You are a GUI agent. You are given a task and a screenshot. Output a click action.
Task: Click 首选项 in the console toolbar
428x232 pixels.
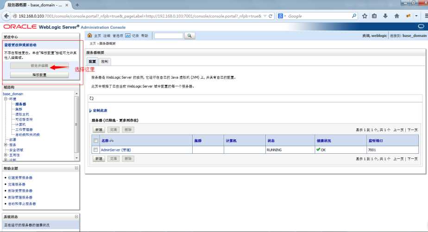coord(118,36)
